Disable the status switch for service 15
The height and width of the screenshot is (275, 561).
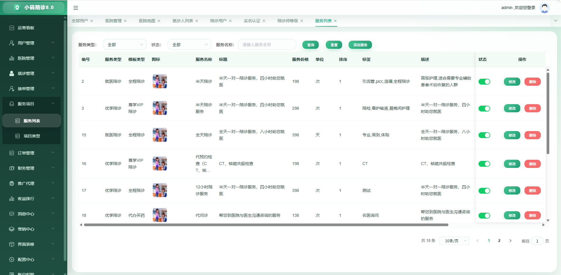(484, 135)
